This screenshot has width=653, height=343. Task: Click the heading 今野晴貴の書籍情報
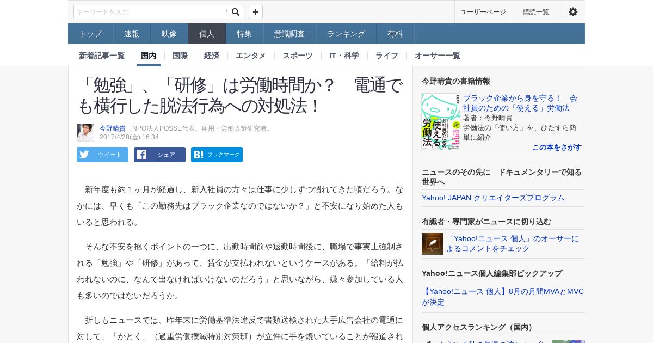(x=456, y=81)
